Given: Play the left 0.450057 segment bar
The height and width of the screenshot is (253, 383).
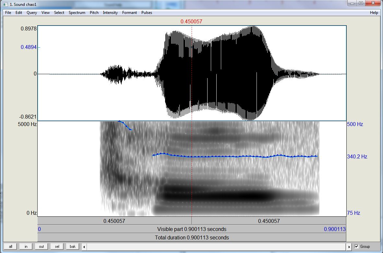Looking at the screenshot, I should tap(114, 221).
